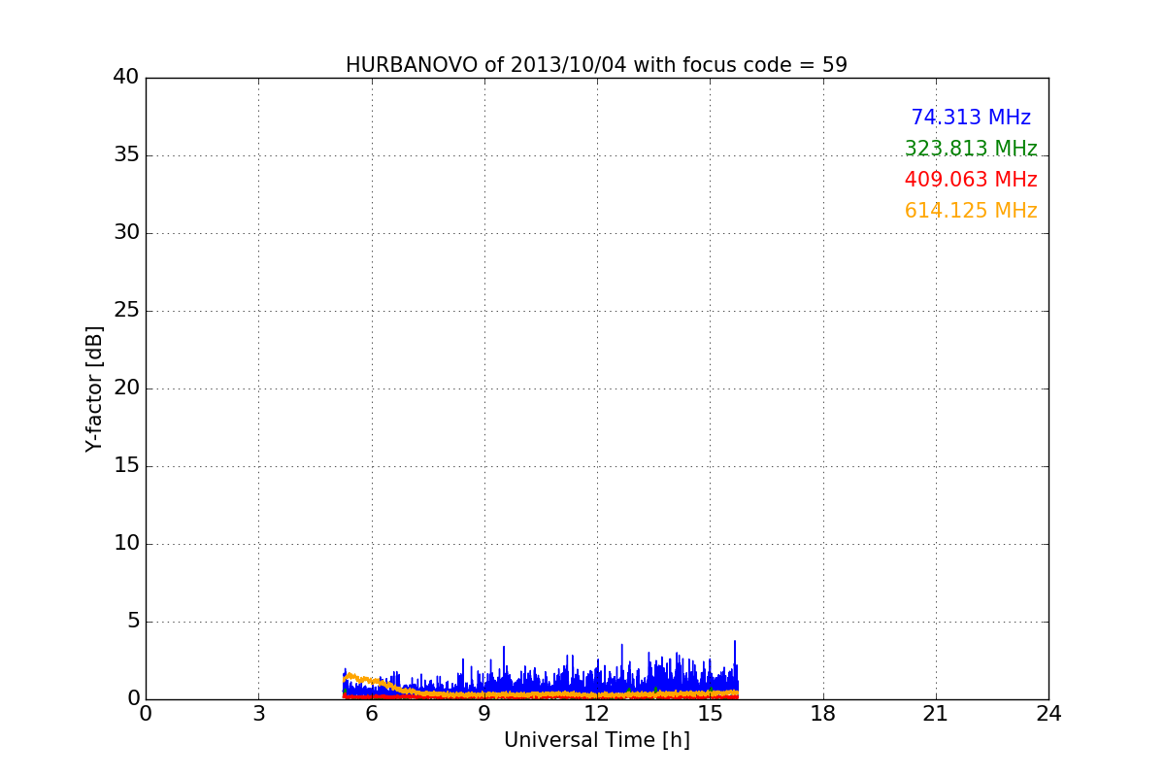Click the Y-factor [dB] axis label
The height and width of the screenshot is (777, 1165).
(x=94, y=388)
